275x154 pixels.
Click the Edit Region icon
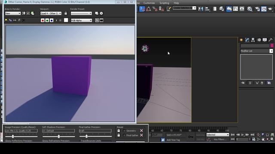coord(24,13)
